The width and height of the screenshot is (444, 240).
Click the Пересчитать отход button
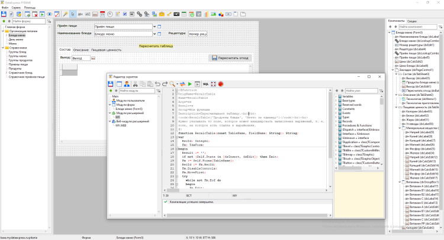pyautogui.click(x=230, y=59)
